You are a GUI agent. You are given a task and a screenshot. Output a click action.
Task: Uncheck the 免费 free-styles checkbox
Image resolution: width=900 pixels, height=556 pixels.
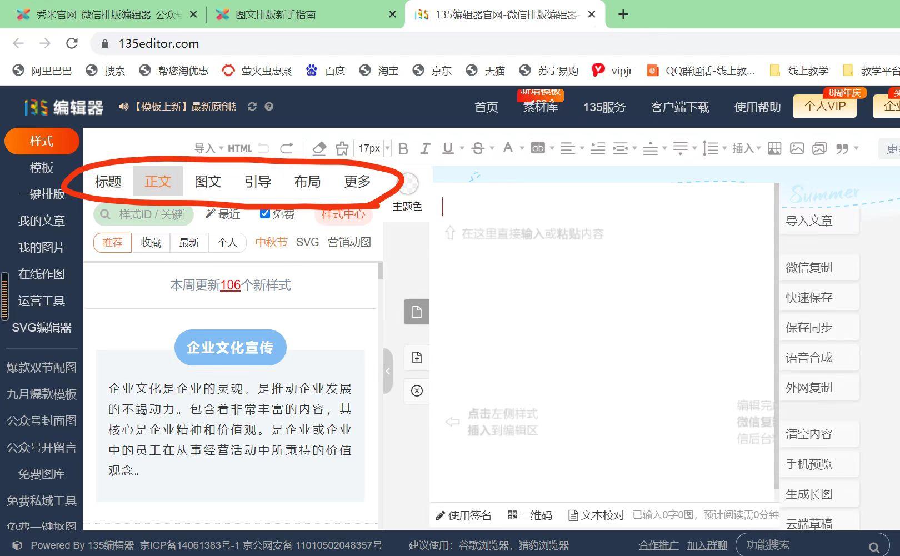(x=264, y=213)
